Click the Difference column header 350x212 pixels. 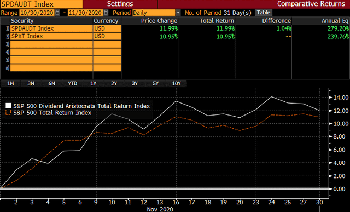click(x=277, y=21)
